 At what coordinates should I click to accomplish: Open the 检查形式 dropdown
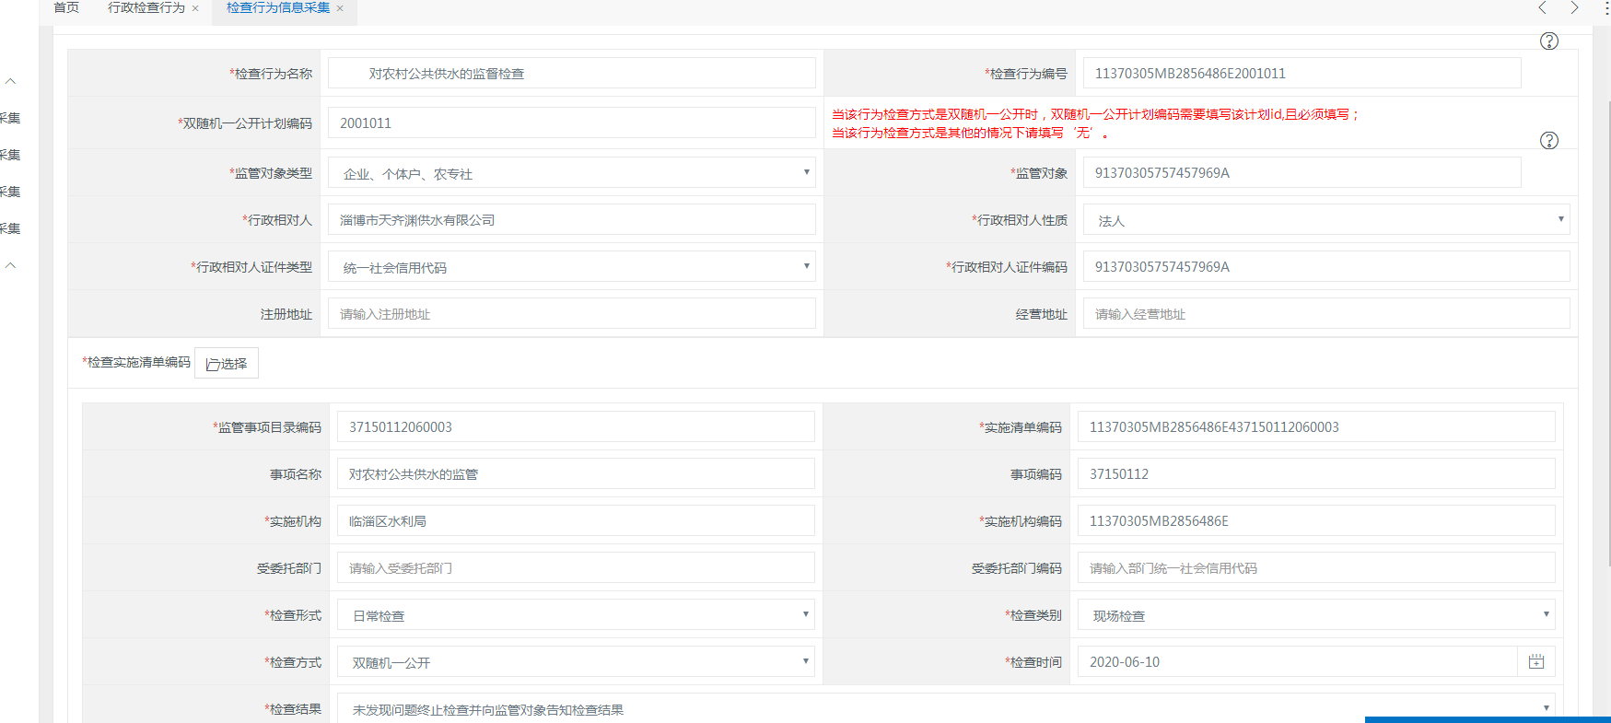(x=576, y=615)
